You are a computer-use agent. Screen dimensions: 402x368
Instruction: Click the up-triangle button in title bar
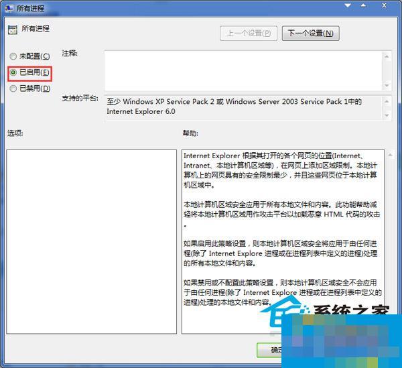(363, 5)
